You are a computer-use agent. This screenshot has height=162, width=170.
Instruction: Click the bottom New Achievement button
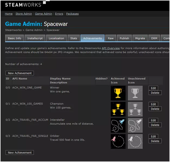(20, 153)
